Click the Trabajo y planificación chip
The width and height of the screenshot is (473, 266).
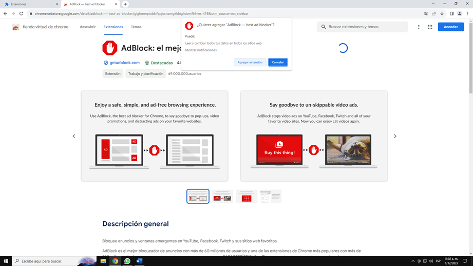[x=146, y=73]
